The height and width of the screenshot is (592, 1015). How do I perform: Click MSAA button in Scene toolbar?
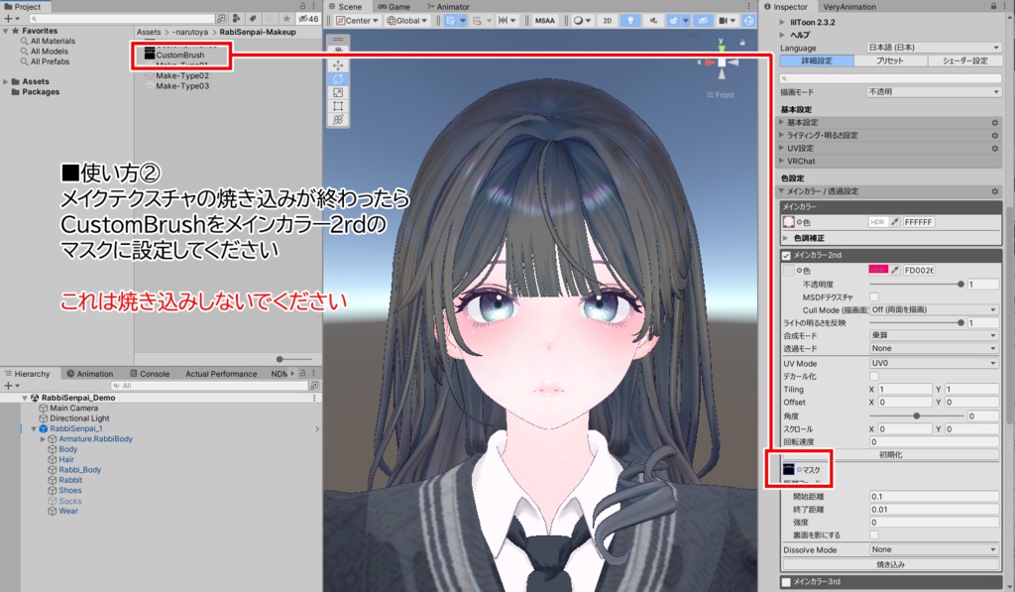(x=545, y=21)
